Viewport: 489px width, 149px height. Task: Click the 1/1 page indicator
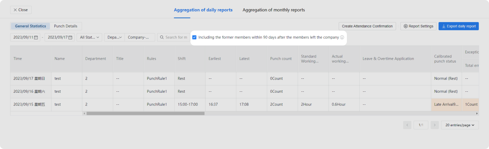pos(421,125)
